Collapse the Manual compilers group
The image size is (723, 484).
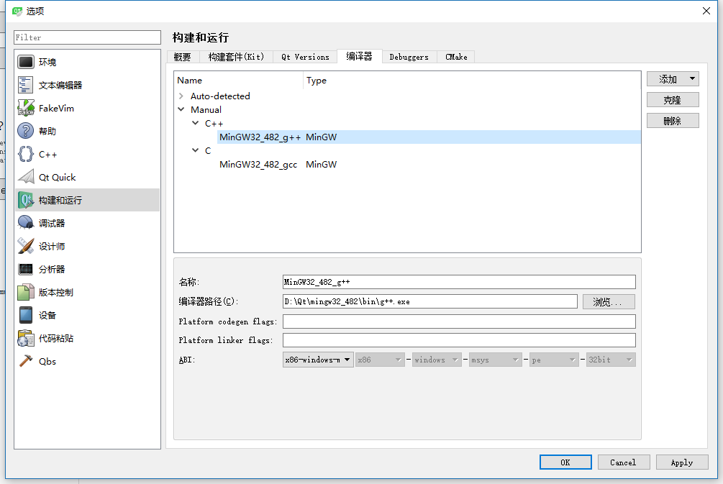pyautogui.click(x=181, y=110)
